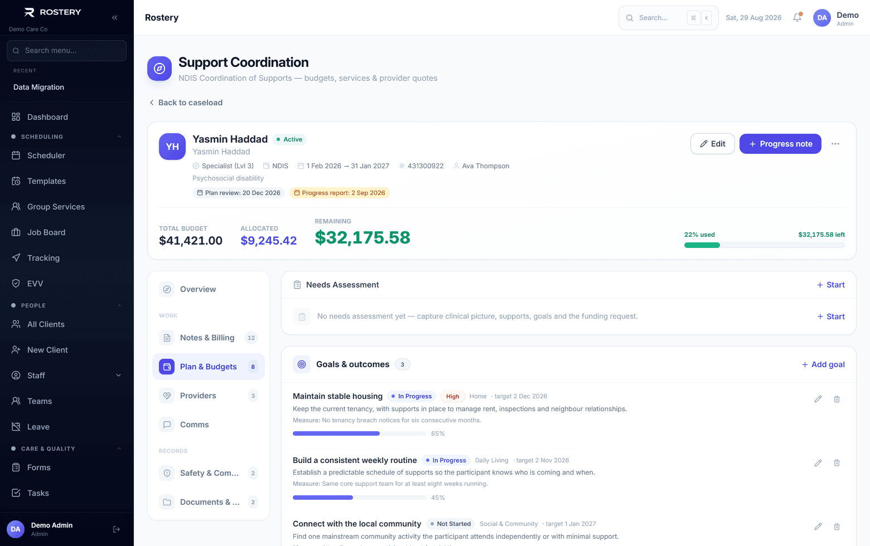Screen dimensions: 870x546
Task: Delete the Connect with the local community goal
Action: coord(837,526)
